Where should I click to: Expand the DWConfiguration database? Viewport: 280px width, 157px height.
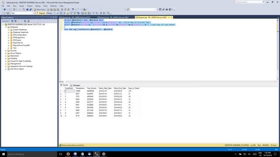pyautogui.click(x=8, y=35)
